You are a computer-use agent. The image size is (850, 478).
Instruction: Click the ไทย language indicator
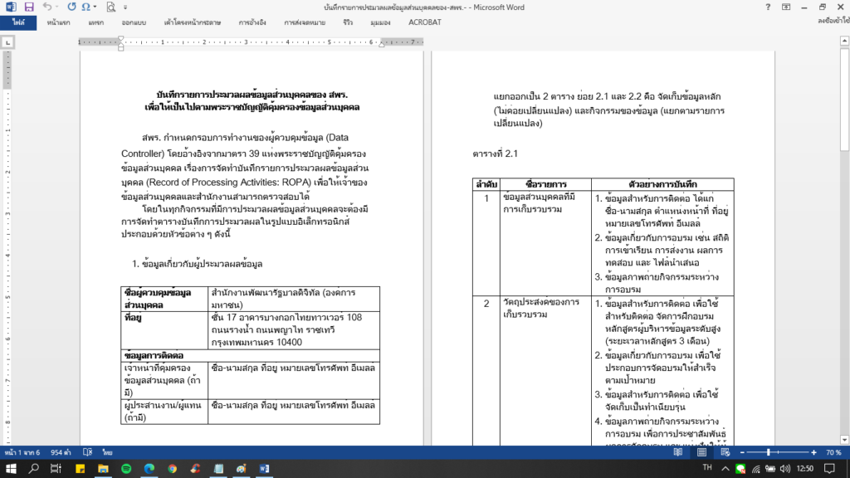click(107, 452)
